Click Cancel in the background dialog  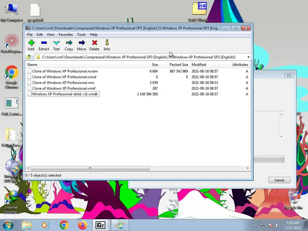[279, 180]
